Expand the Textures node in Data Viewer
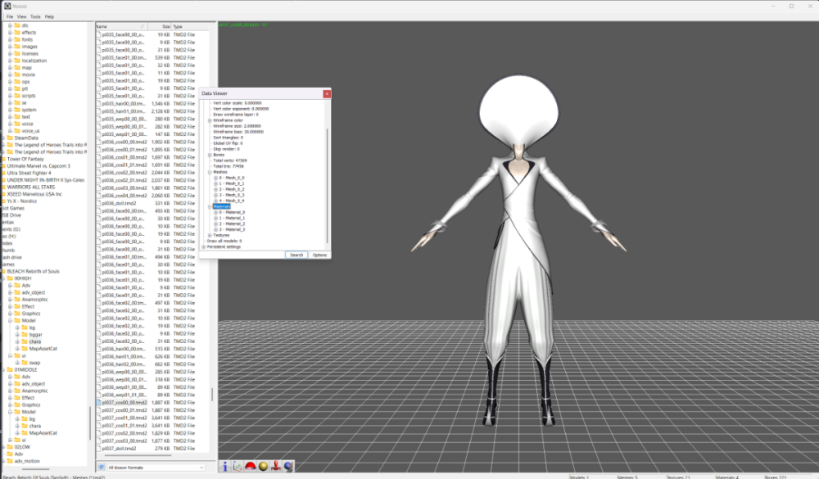The width and height of the screenshot is (819, 479). tap(210, 235)
